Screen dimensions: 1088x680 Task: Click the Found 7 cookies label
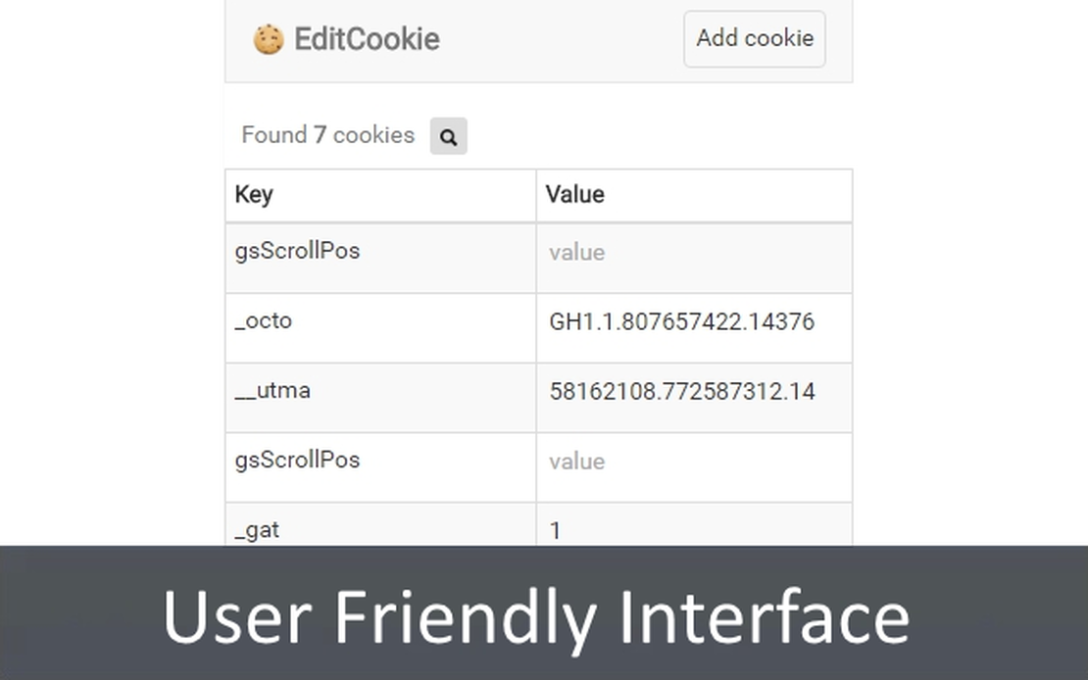click(328, 135)
